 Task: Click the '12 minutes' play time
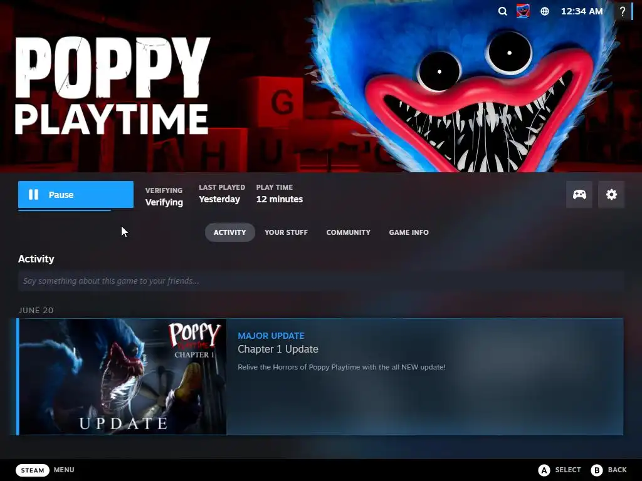point(279,199)
